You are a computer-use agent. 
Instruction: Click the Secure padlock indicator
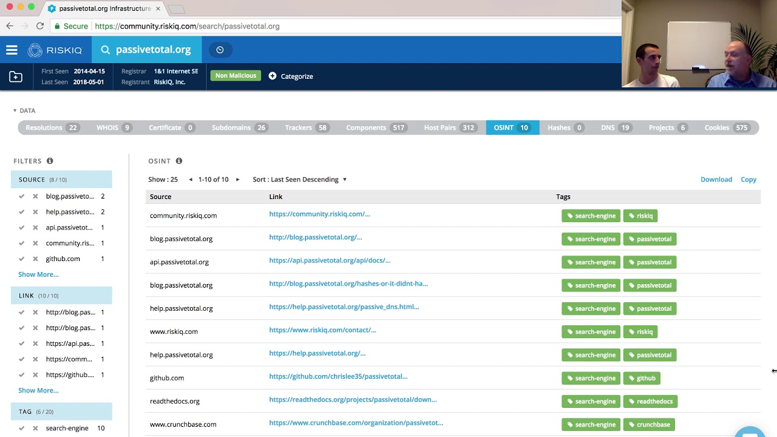tap(70, 26)
